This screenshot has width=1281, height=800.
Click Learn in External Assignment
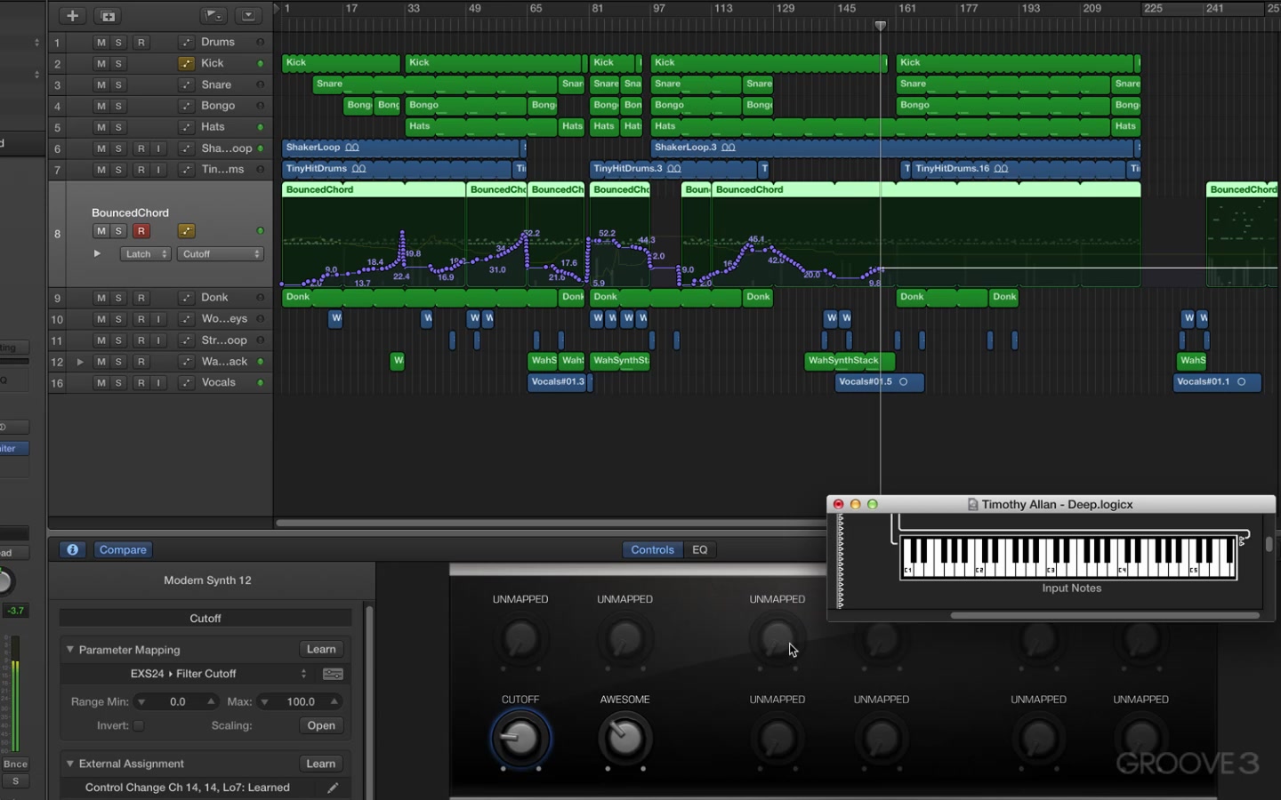coord(321,764)
